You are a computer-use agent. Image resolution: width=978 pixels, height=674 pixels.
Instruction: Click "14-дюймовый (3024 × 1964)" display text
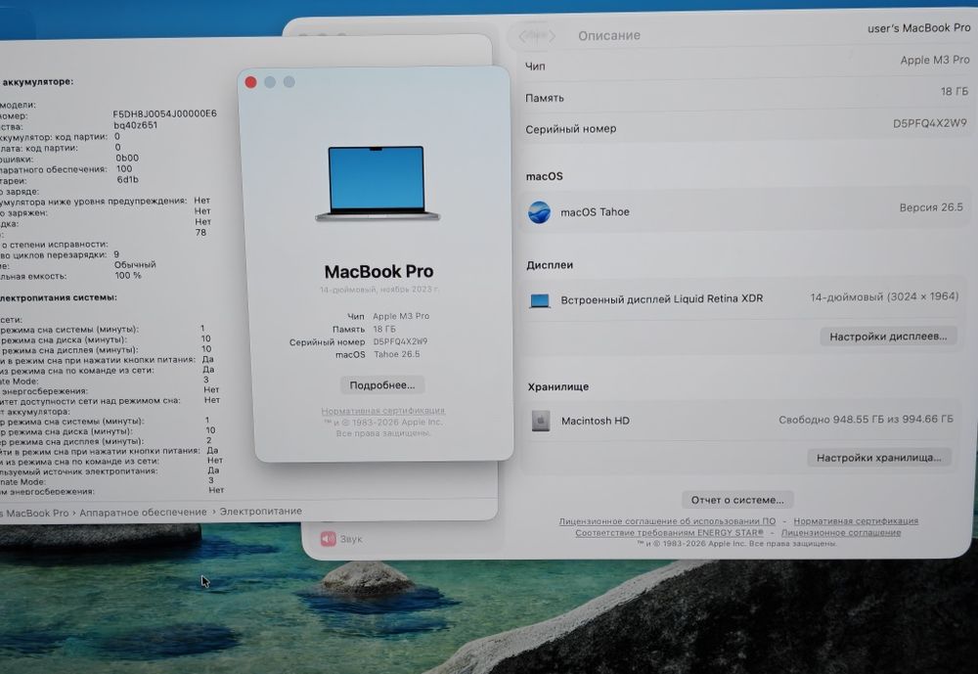[884, 297]
